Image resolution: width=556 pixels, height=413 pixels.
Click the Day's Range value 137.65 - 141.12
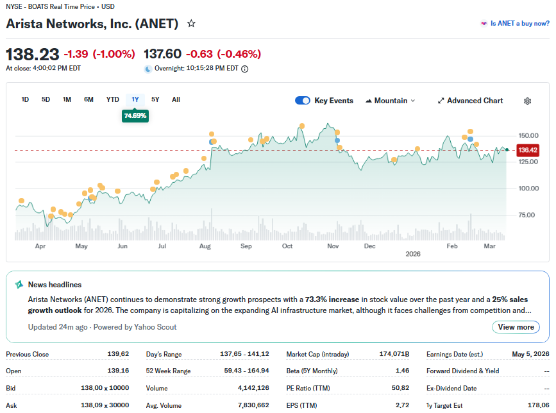coord(244,354)
